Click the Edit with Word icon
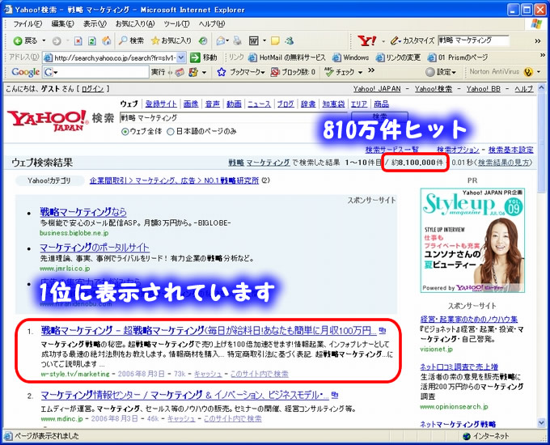The width and height of the screenshot is (550, 445). 254,41
